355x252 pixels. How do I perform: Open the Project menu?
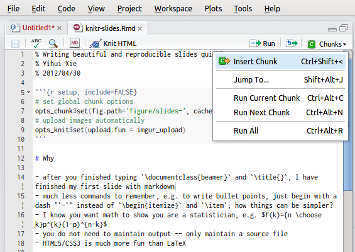[x=129, y=9]
